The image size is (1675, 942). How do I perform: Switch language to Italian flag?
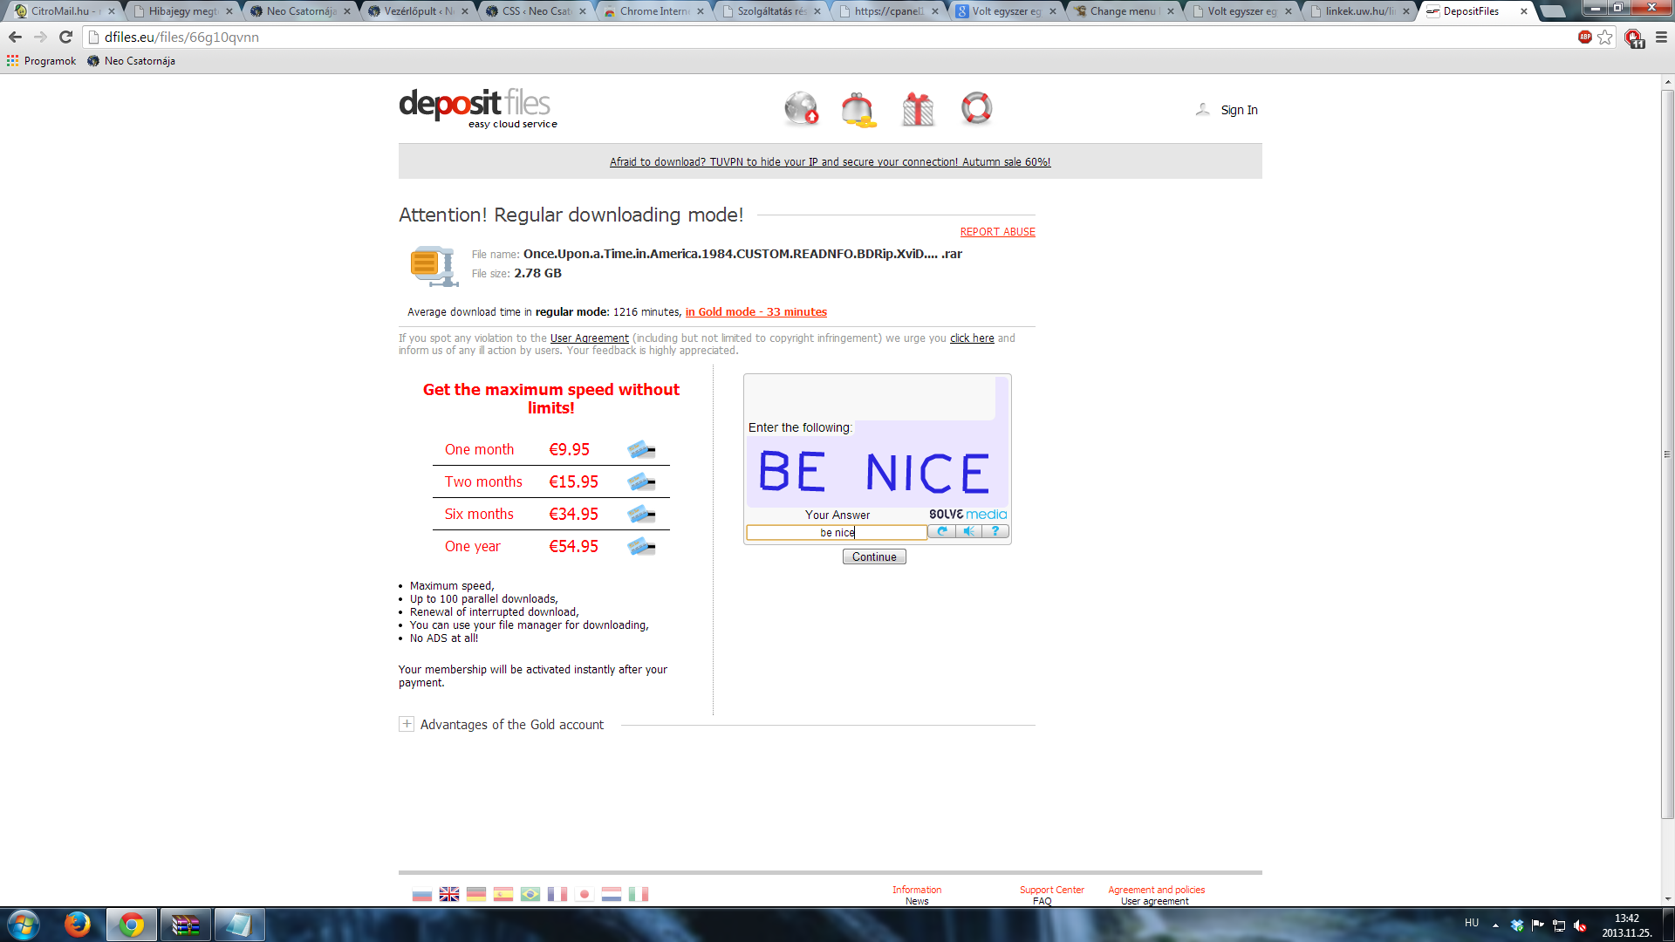(639, 894)
